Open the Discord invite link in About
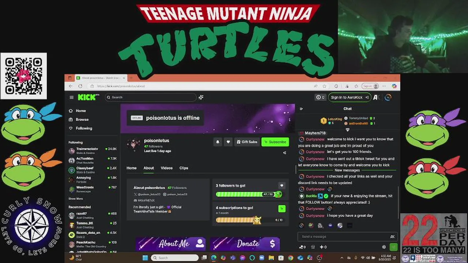The width and height of the screenshot is (468, 263). coord(144,201)
